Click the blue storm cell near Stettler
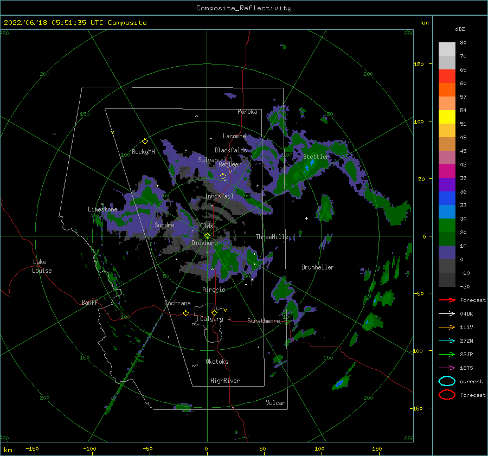 point(310,165)
